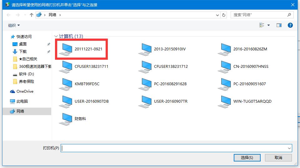Click the search magnifier icon

pyautogui.click(x=289, y=15)
